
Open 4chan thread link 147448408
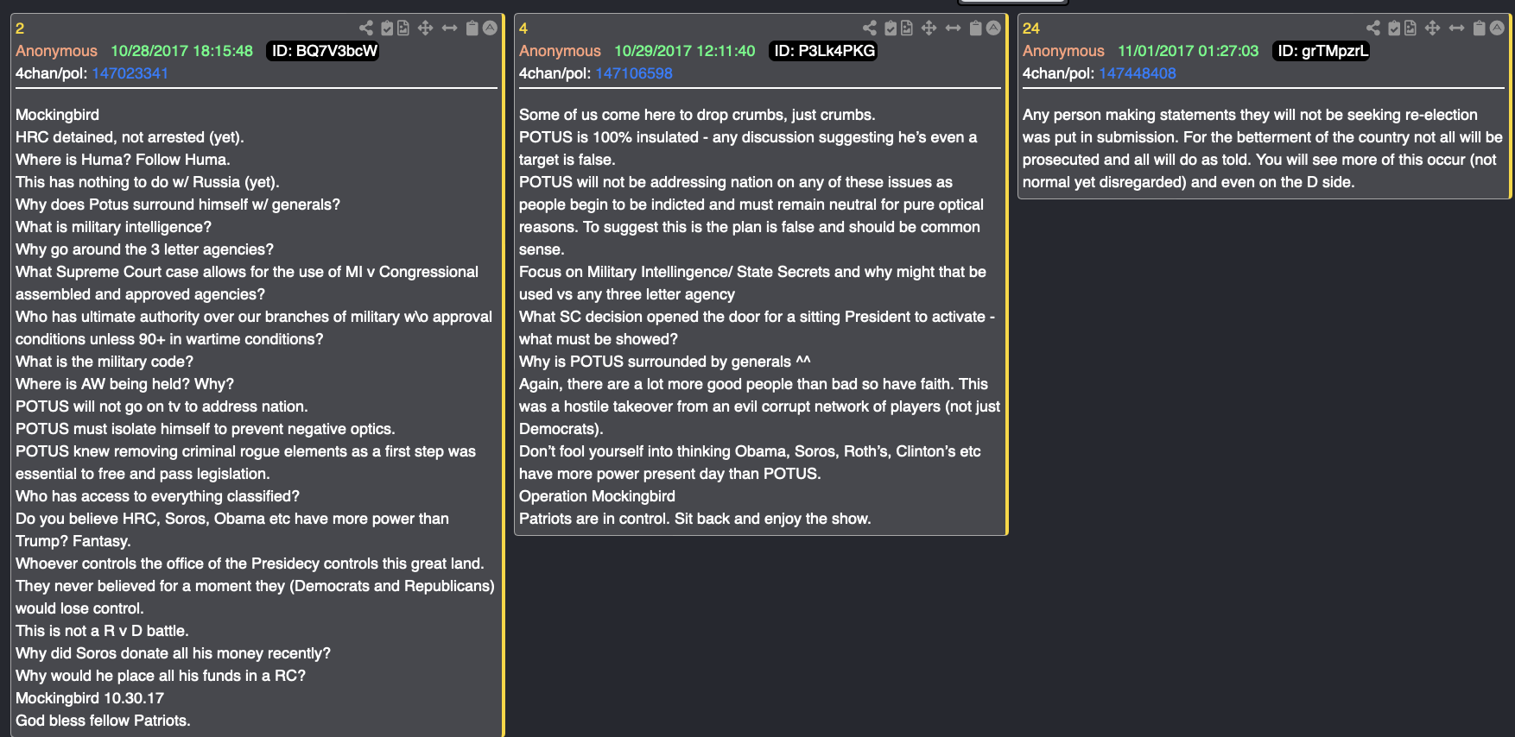[x=1137, y=73]
